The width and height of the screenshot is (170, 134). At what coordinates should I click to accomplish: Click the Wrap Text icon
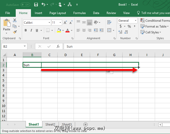click(109, 22)
